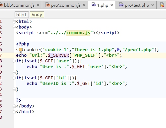Select the body breadcrumb
Viewport: 166px width, 128px height.
point(37,15)
